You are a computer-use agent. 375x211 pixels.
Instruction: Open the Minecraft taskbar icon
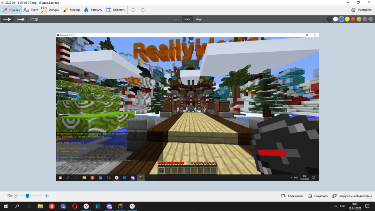[120, 206]
